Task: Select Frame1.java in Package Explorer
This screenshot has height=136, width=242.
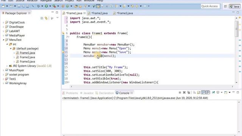Action: [27, 53]
